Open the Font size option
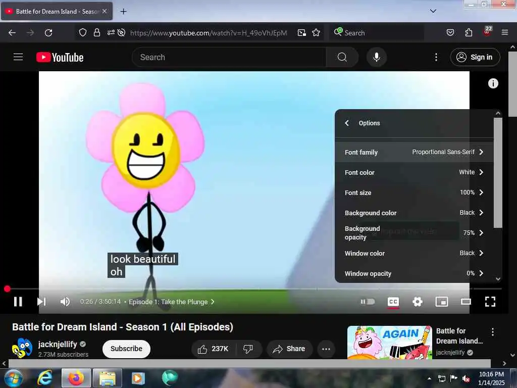 click(x=414, y=192)
